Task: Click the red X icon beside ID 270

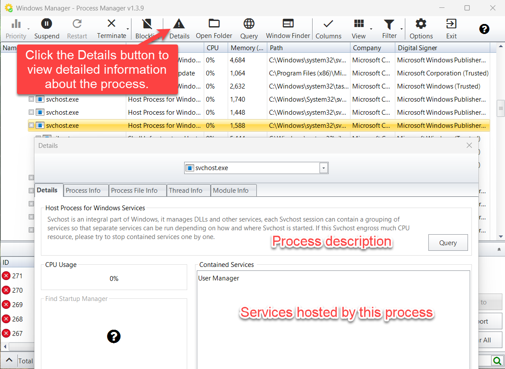Action: [6, 290]
